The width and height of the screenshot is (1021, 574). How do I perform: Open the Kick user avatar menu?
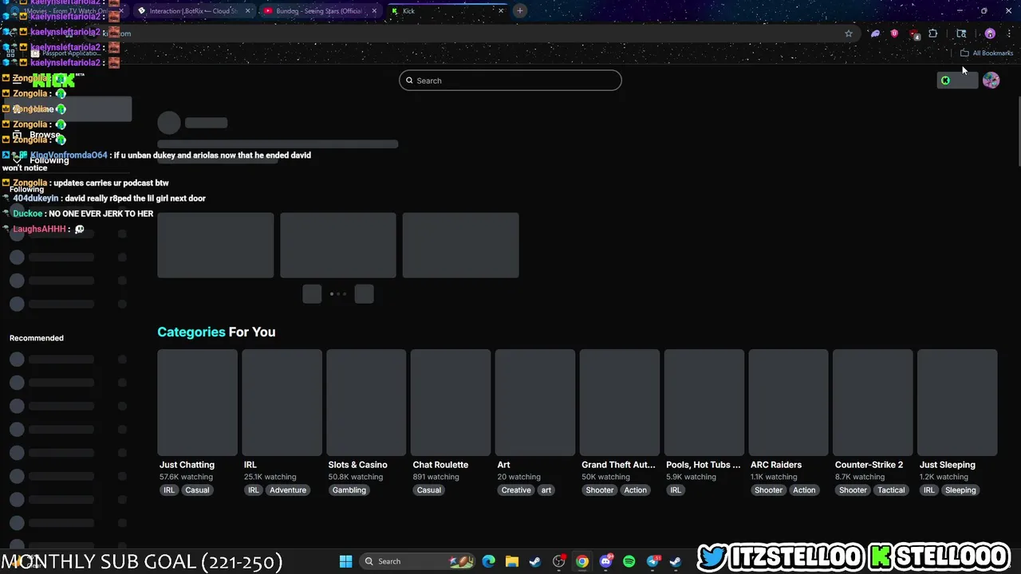991,81
